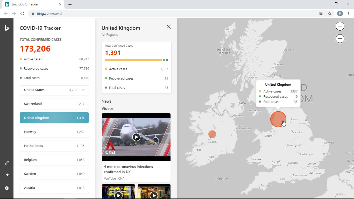Image resolution: width=354 pixels, height=199 pixels.
Task: Click the translate page icon in address bar
Action: (x=321, y=13)
